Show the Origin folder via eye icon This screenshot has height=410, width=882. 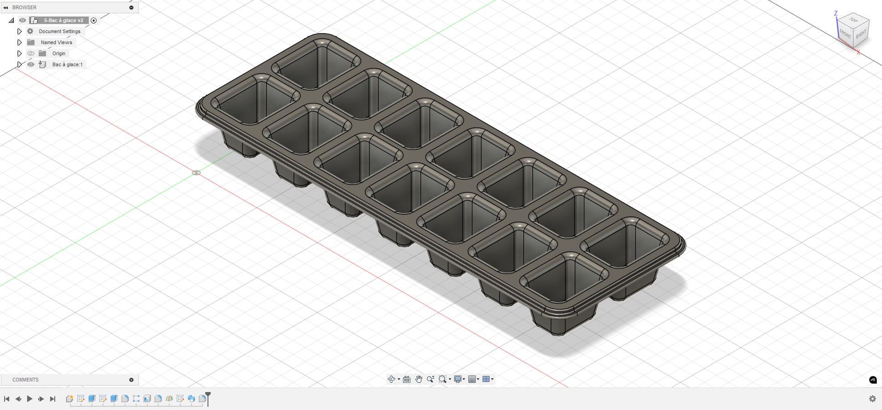[31, 53]
